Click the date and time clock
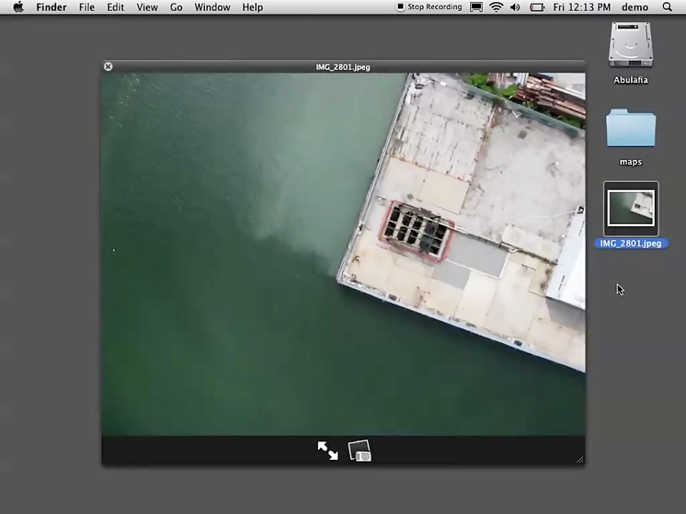Screen dimensions: 686x514 582,7
